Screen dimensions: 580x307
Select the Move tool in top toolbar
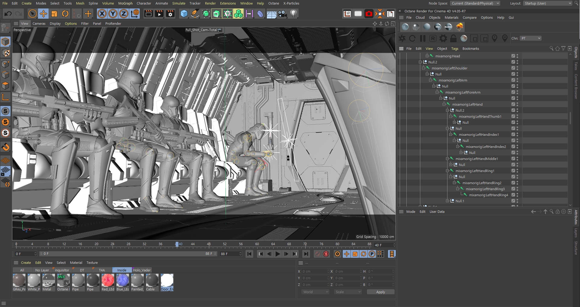[x=43, y=14]
